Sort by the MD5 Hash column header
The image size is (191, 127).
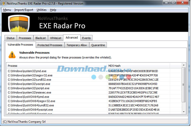click(138, 66)
